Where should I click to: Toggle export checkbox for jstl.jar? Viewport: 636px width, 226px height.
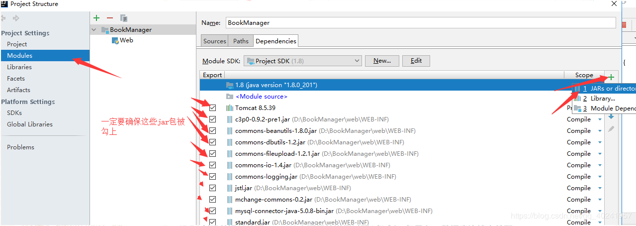[x=213, y=188]
